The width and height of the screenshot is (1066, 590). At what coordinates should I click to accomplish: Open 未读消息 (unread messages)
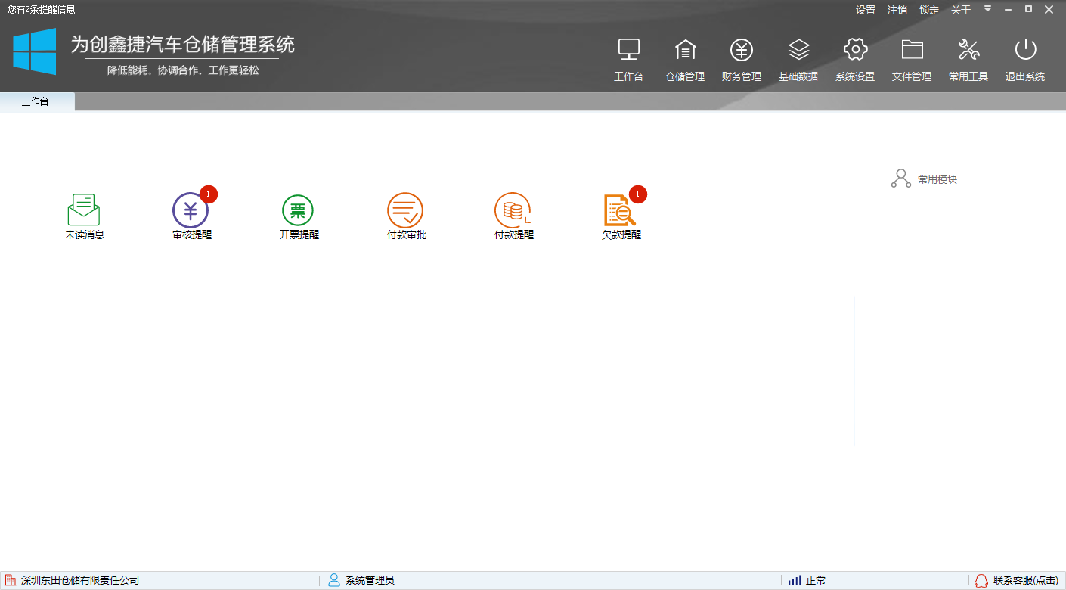coord(83,216)
